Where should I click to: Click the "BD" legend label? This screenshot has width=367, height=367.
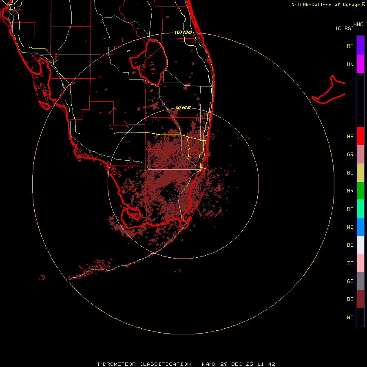click(350, 173)
